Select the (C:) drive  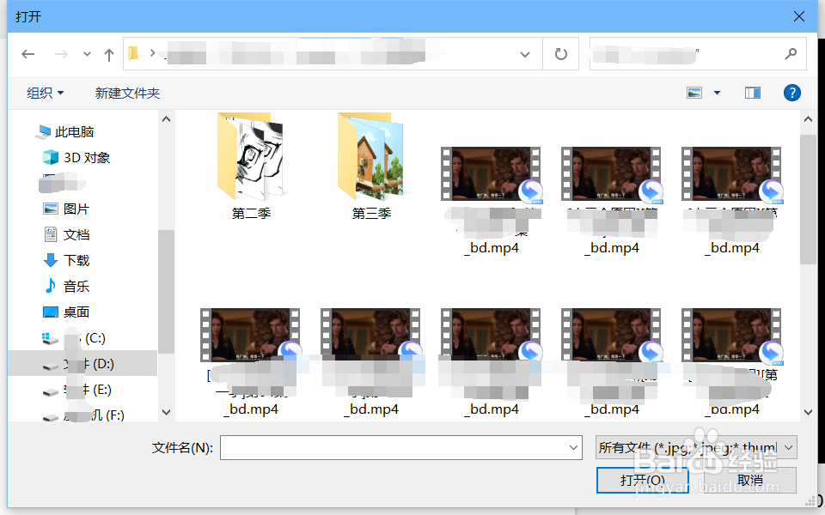(x=74, y=338)
